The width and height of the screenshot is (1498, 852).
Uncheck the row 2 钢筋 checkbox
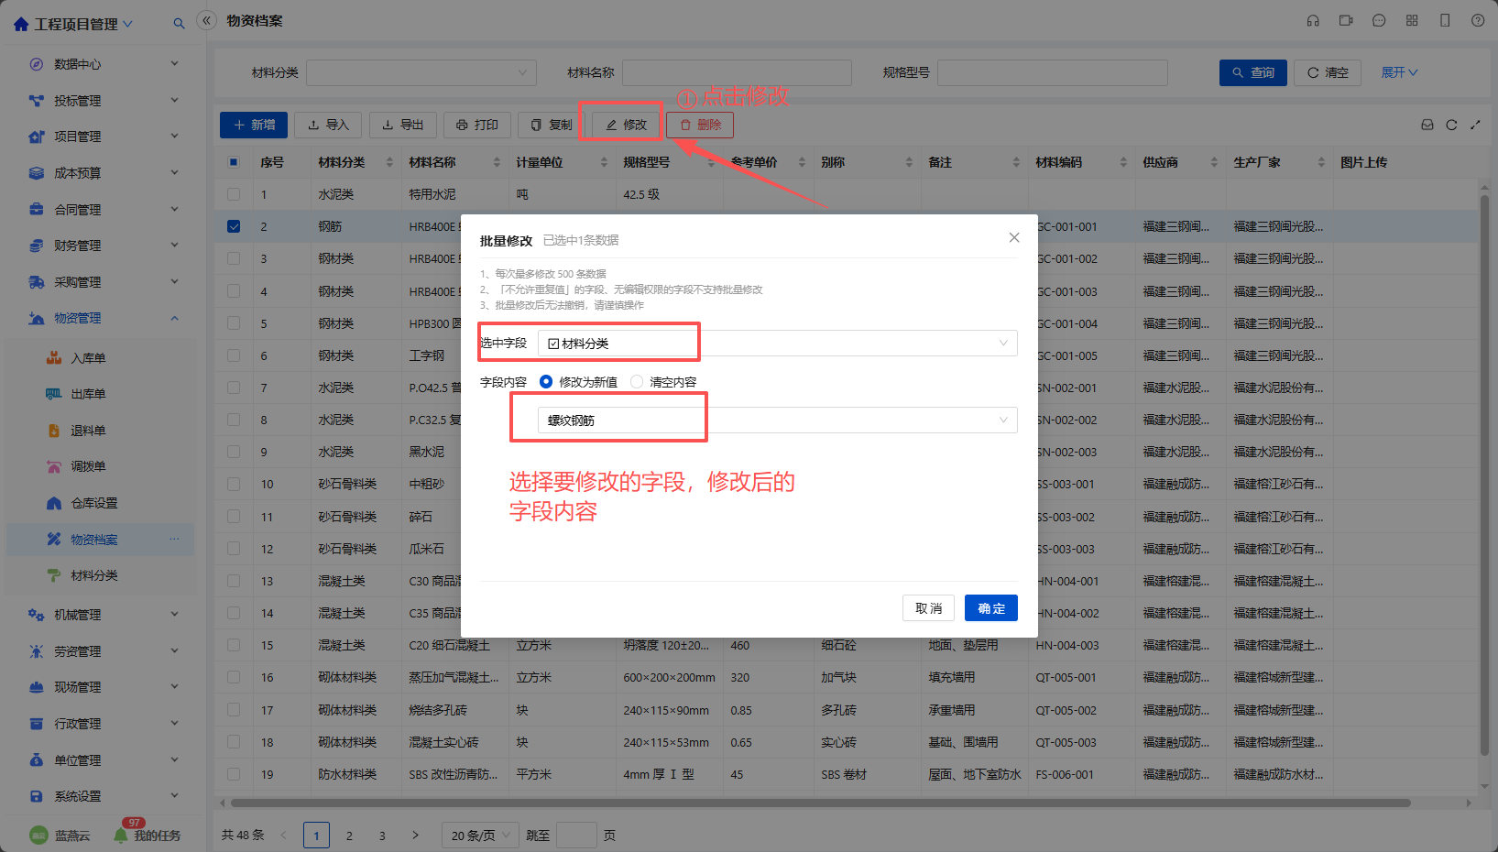[x=234, y=226]
